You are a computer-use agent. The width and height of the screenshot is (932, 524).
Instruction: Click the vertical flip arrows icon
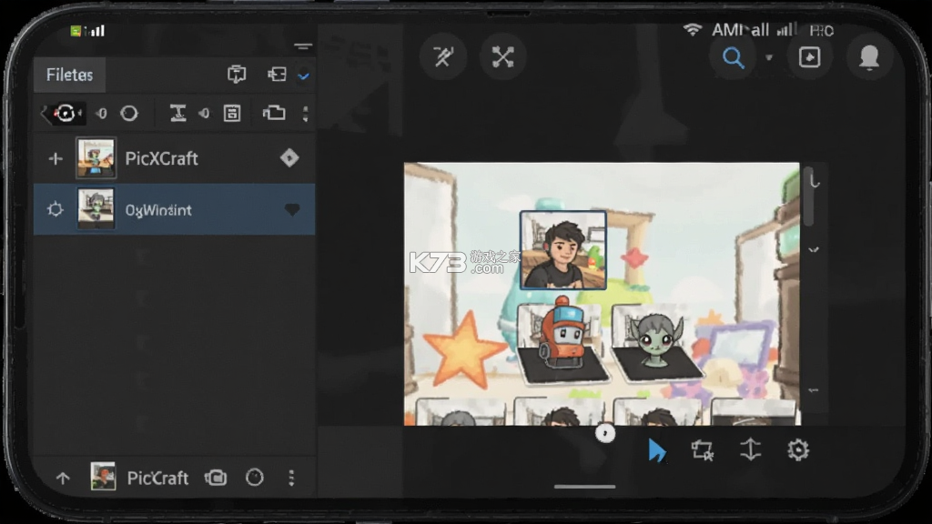[x=750, y=449]
